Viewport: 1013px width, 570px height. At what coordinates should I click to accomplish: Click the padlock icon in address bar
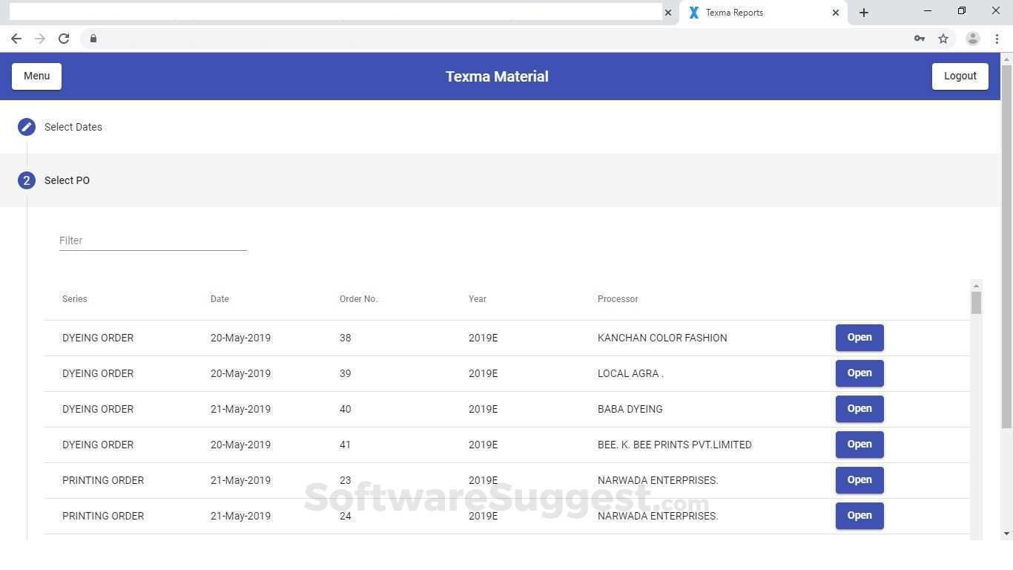tap(93, 38)
